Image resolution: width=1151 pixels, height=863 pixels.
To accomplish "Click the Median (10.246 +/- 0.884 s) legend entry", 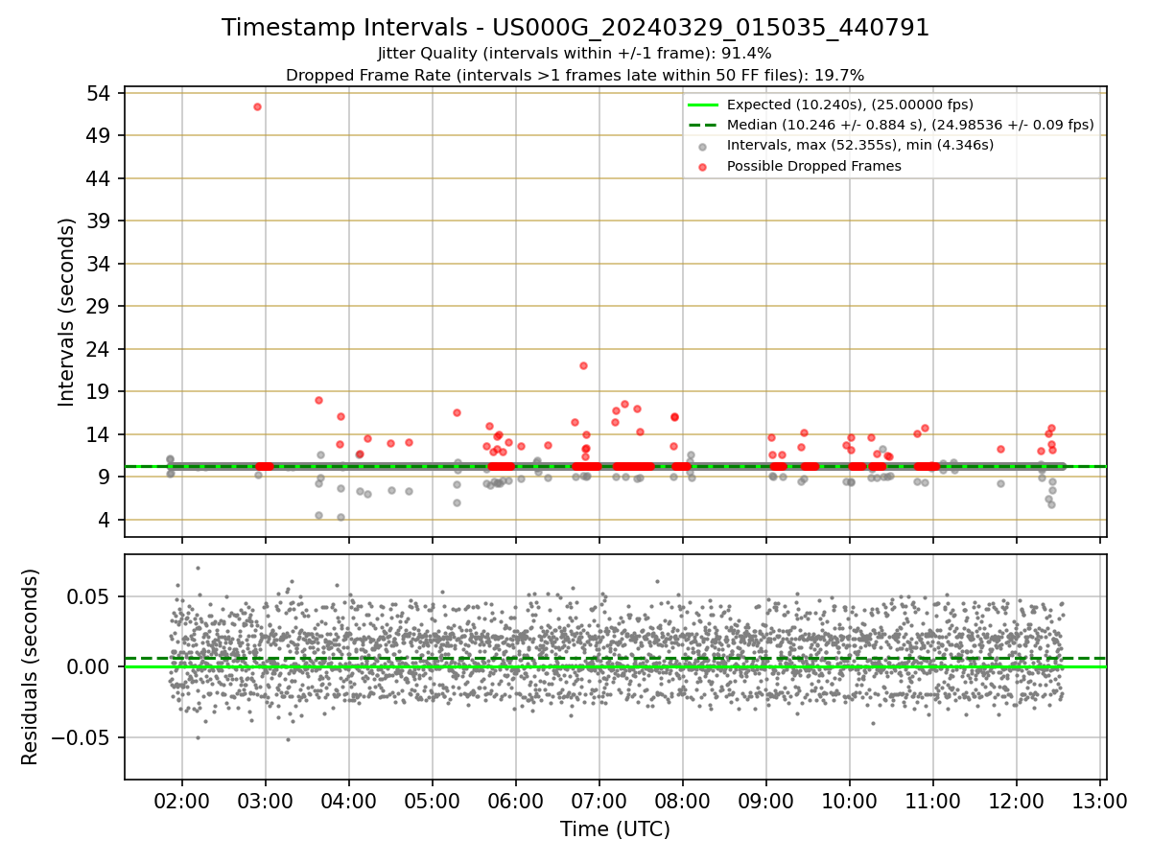I will pos(890,125).
